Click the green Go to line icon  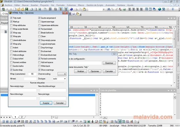(x=124, y=9)
